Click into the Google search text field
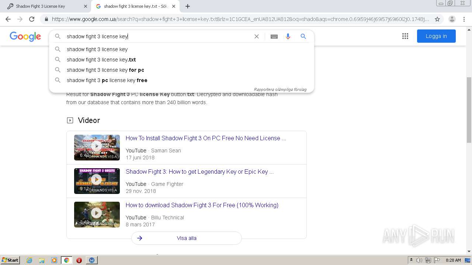 159,36
